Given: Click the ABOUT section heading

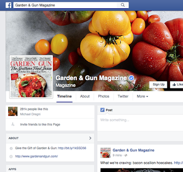Looking at the screenshot, I should [14, 138].
